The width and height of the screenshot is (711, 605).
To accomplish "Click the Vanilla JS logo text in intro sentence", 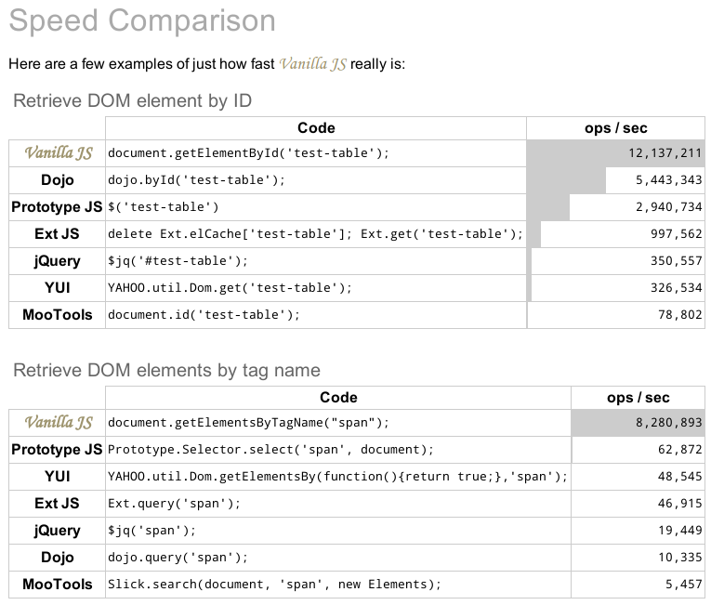I will tap(313, 64).
